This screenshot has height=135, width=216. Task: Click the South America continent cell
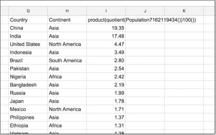[x=67, y=61]
